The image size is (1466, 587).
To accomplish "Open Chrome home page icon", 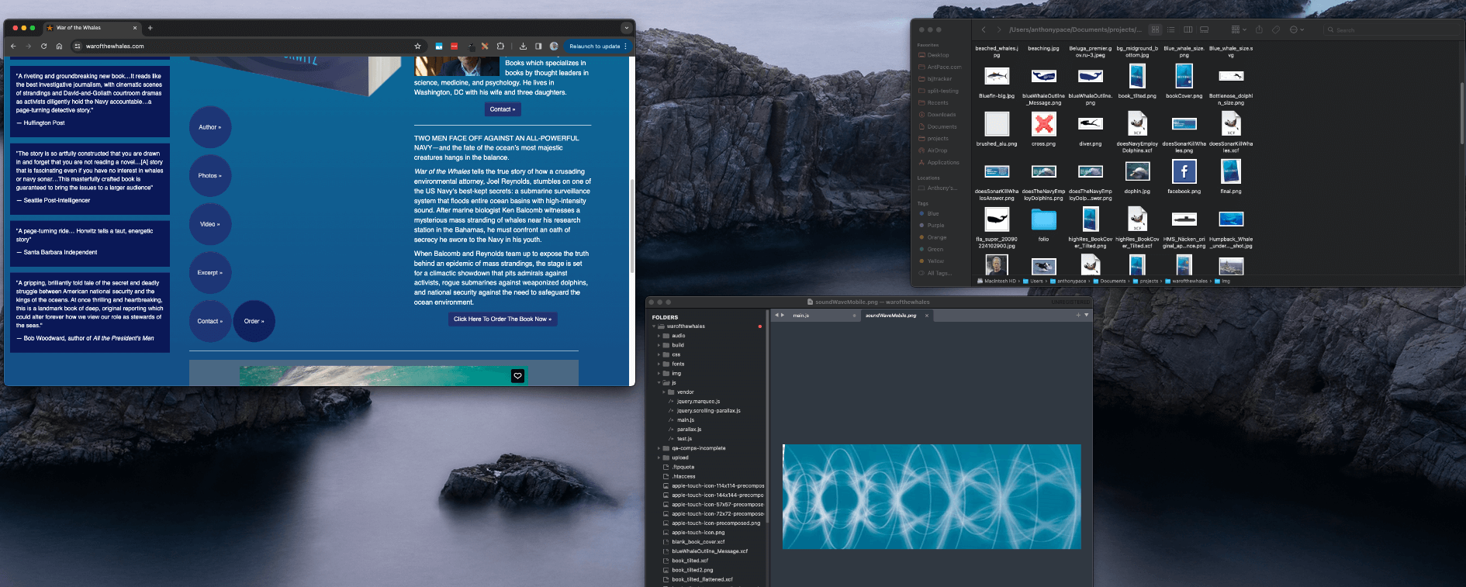I will (59, 46).
